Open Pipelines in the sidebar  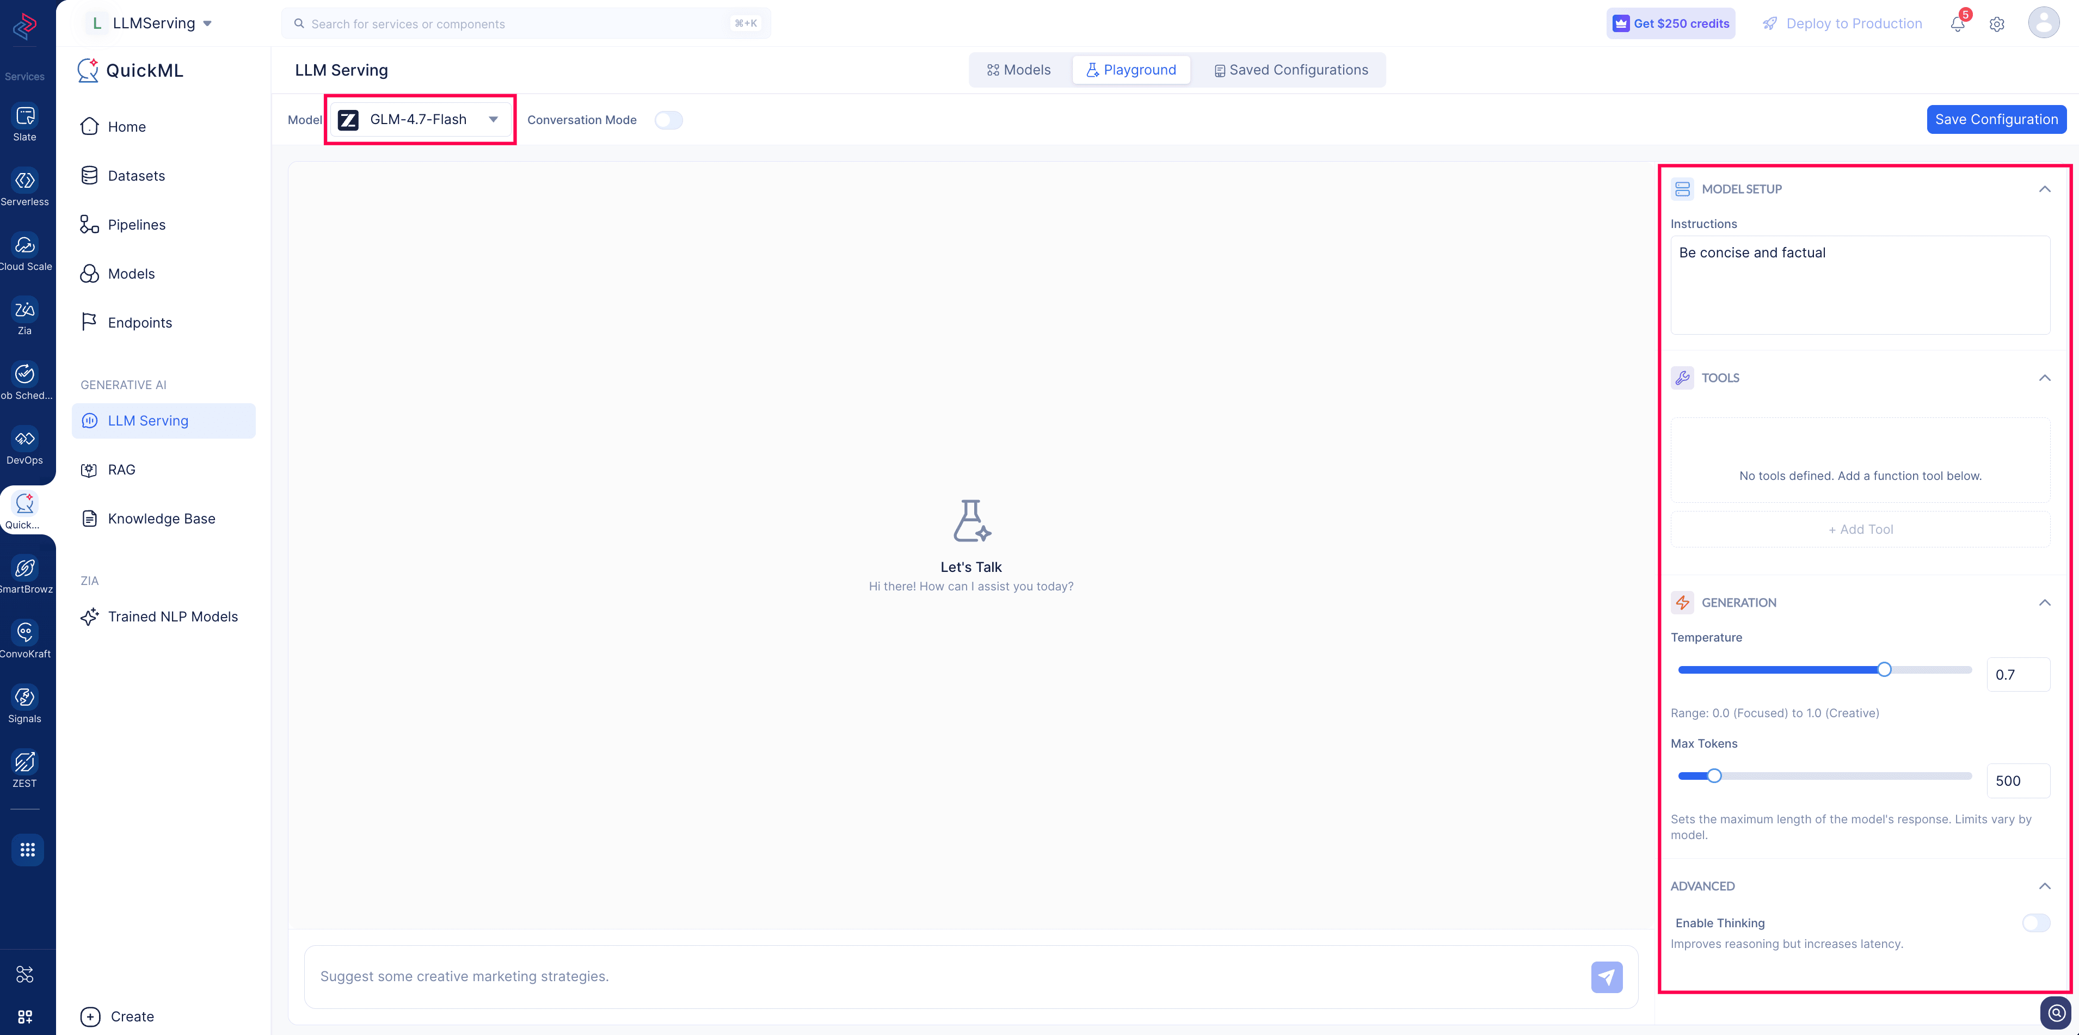click(x=164, y=225)
